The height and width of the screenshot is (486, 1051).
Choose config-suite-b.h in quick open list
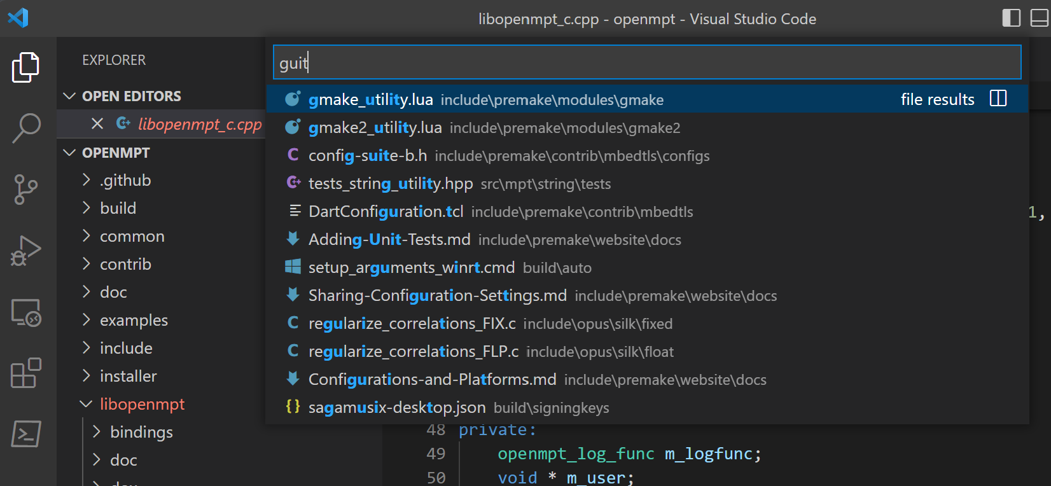click(x=367, y=156)
